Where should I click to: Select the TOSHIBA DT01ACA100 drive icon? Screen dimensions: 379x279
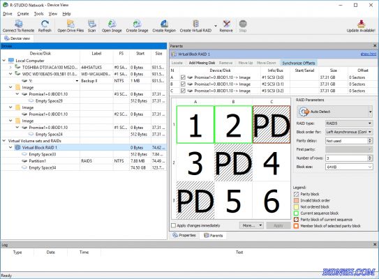pos(17,67)
